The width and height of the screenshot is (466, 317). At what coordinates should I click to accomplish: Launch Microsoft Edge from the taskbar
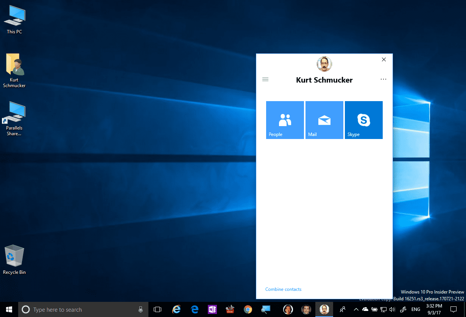point(195,309)
